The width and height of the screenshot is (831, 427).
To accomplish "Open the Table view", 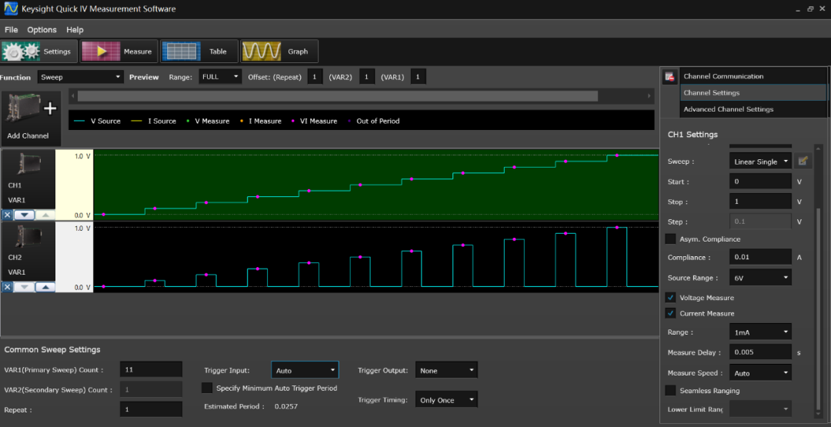I will coord(199,52).
